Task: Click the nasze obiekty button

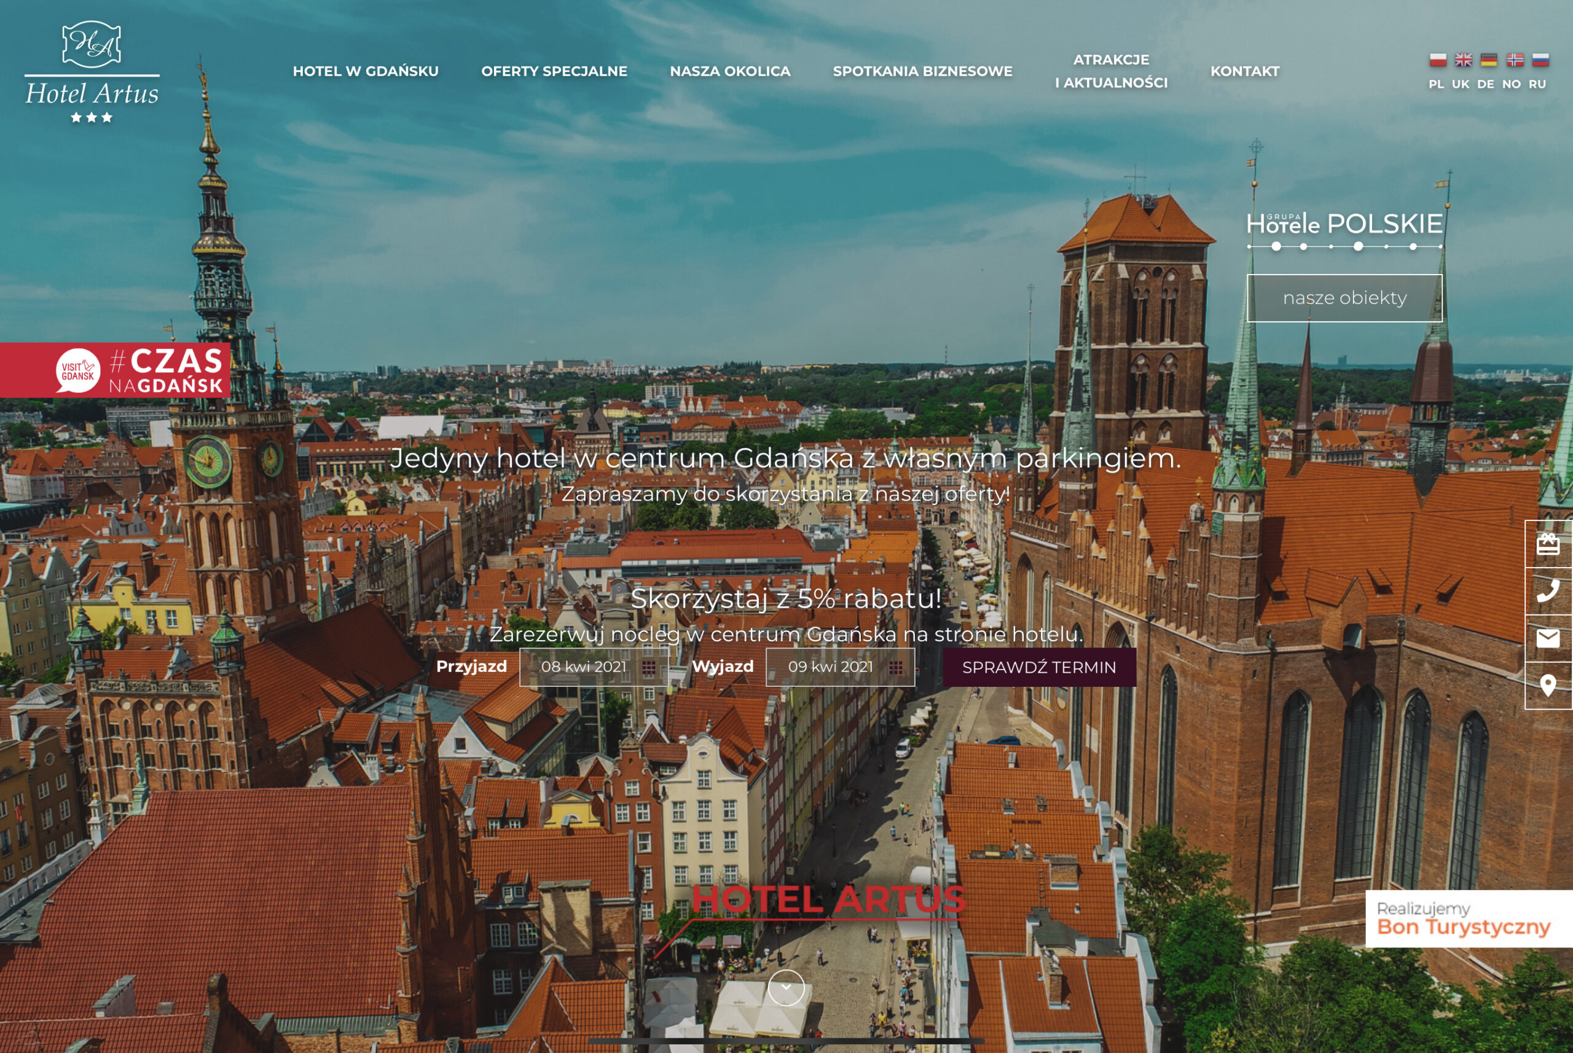Action: pos(1344,297)
